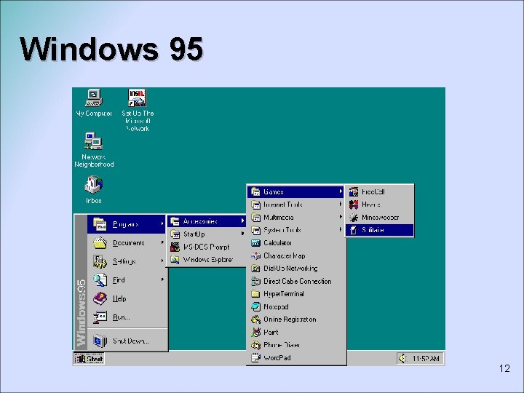Expand the Internet Tools submenu arrow
Image resolution: width=524 pixels, height=393 pixels.
tap(341, 204)
